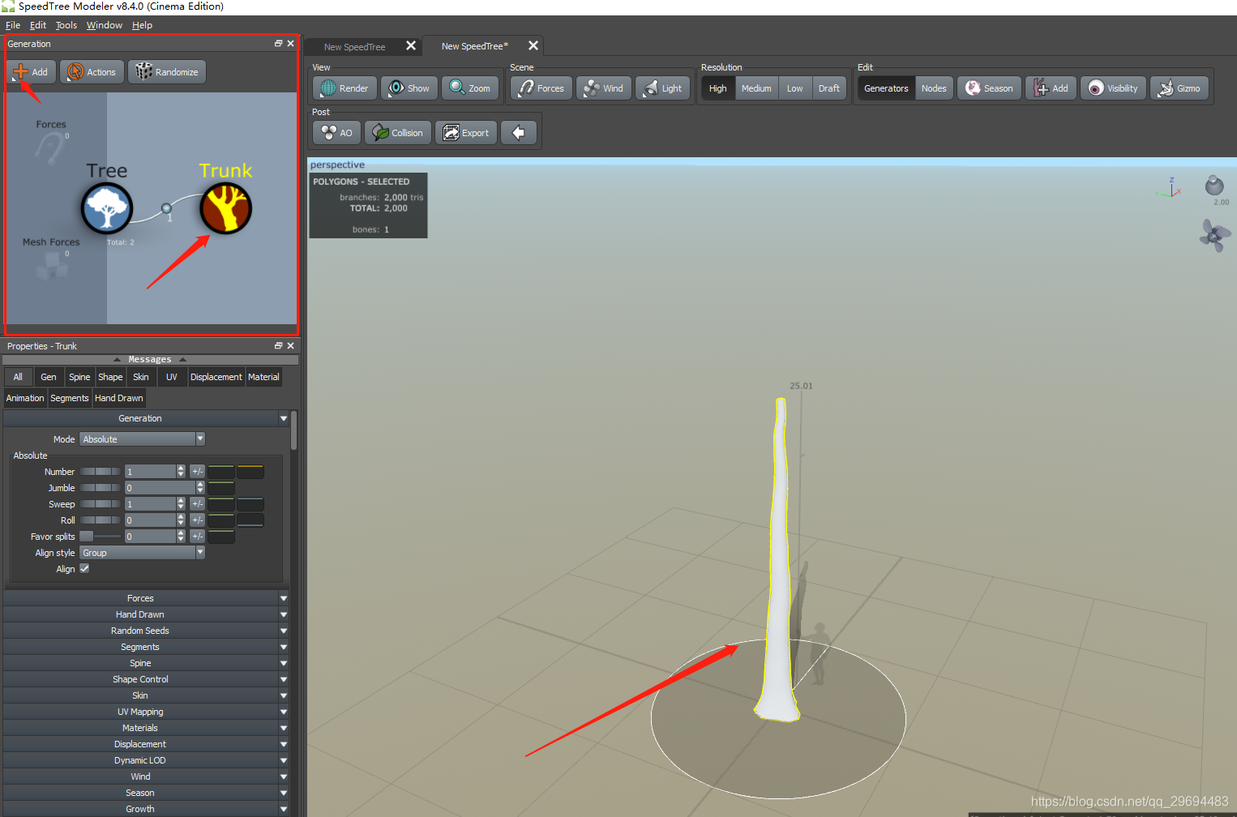Click the Forces magnet icon in Generation view
Viewport: 1237px width, 817px height.
(49, 148)
